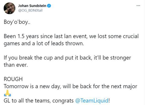The height and width of the screenshot is (105, 145).
Task: Click the "GL to all the teams" phrase
Action: (27, 101)
